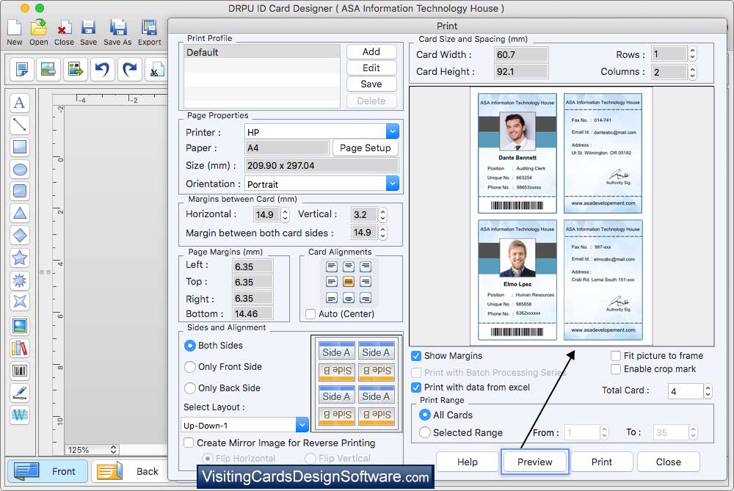Image resolution: width=734 pixels, height=491 pixels.
Task: Open the Select Layout dropdown Up-Down-1
Action: [x=302, y=425]
